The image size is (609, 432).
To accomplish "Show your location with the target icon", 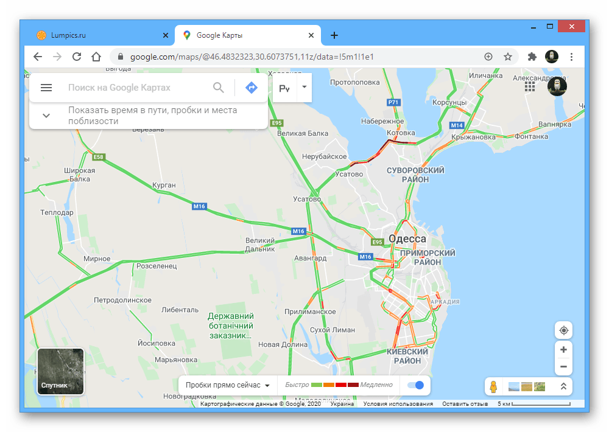I will point(563,331).
